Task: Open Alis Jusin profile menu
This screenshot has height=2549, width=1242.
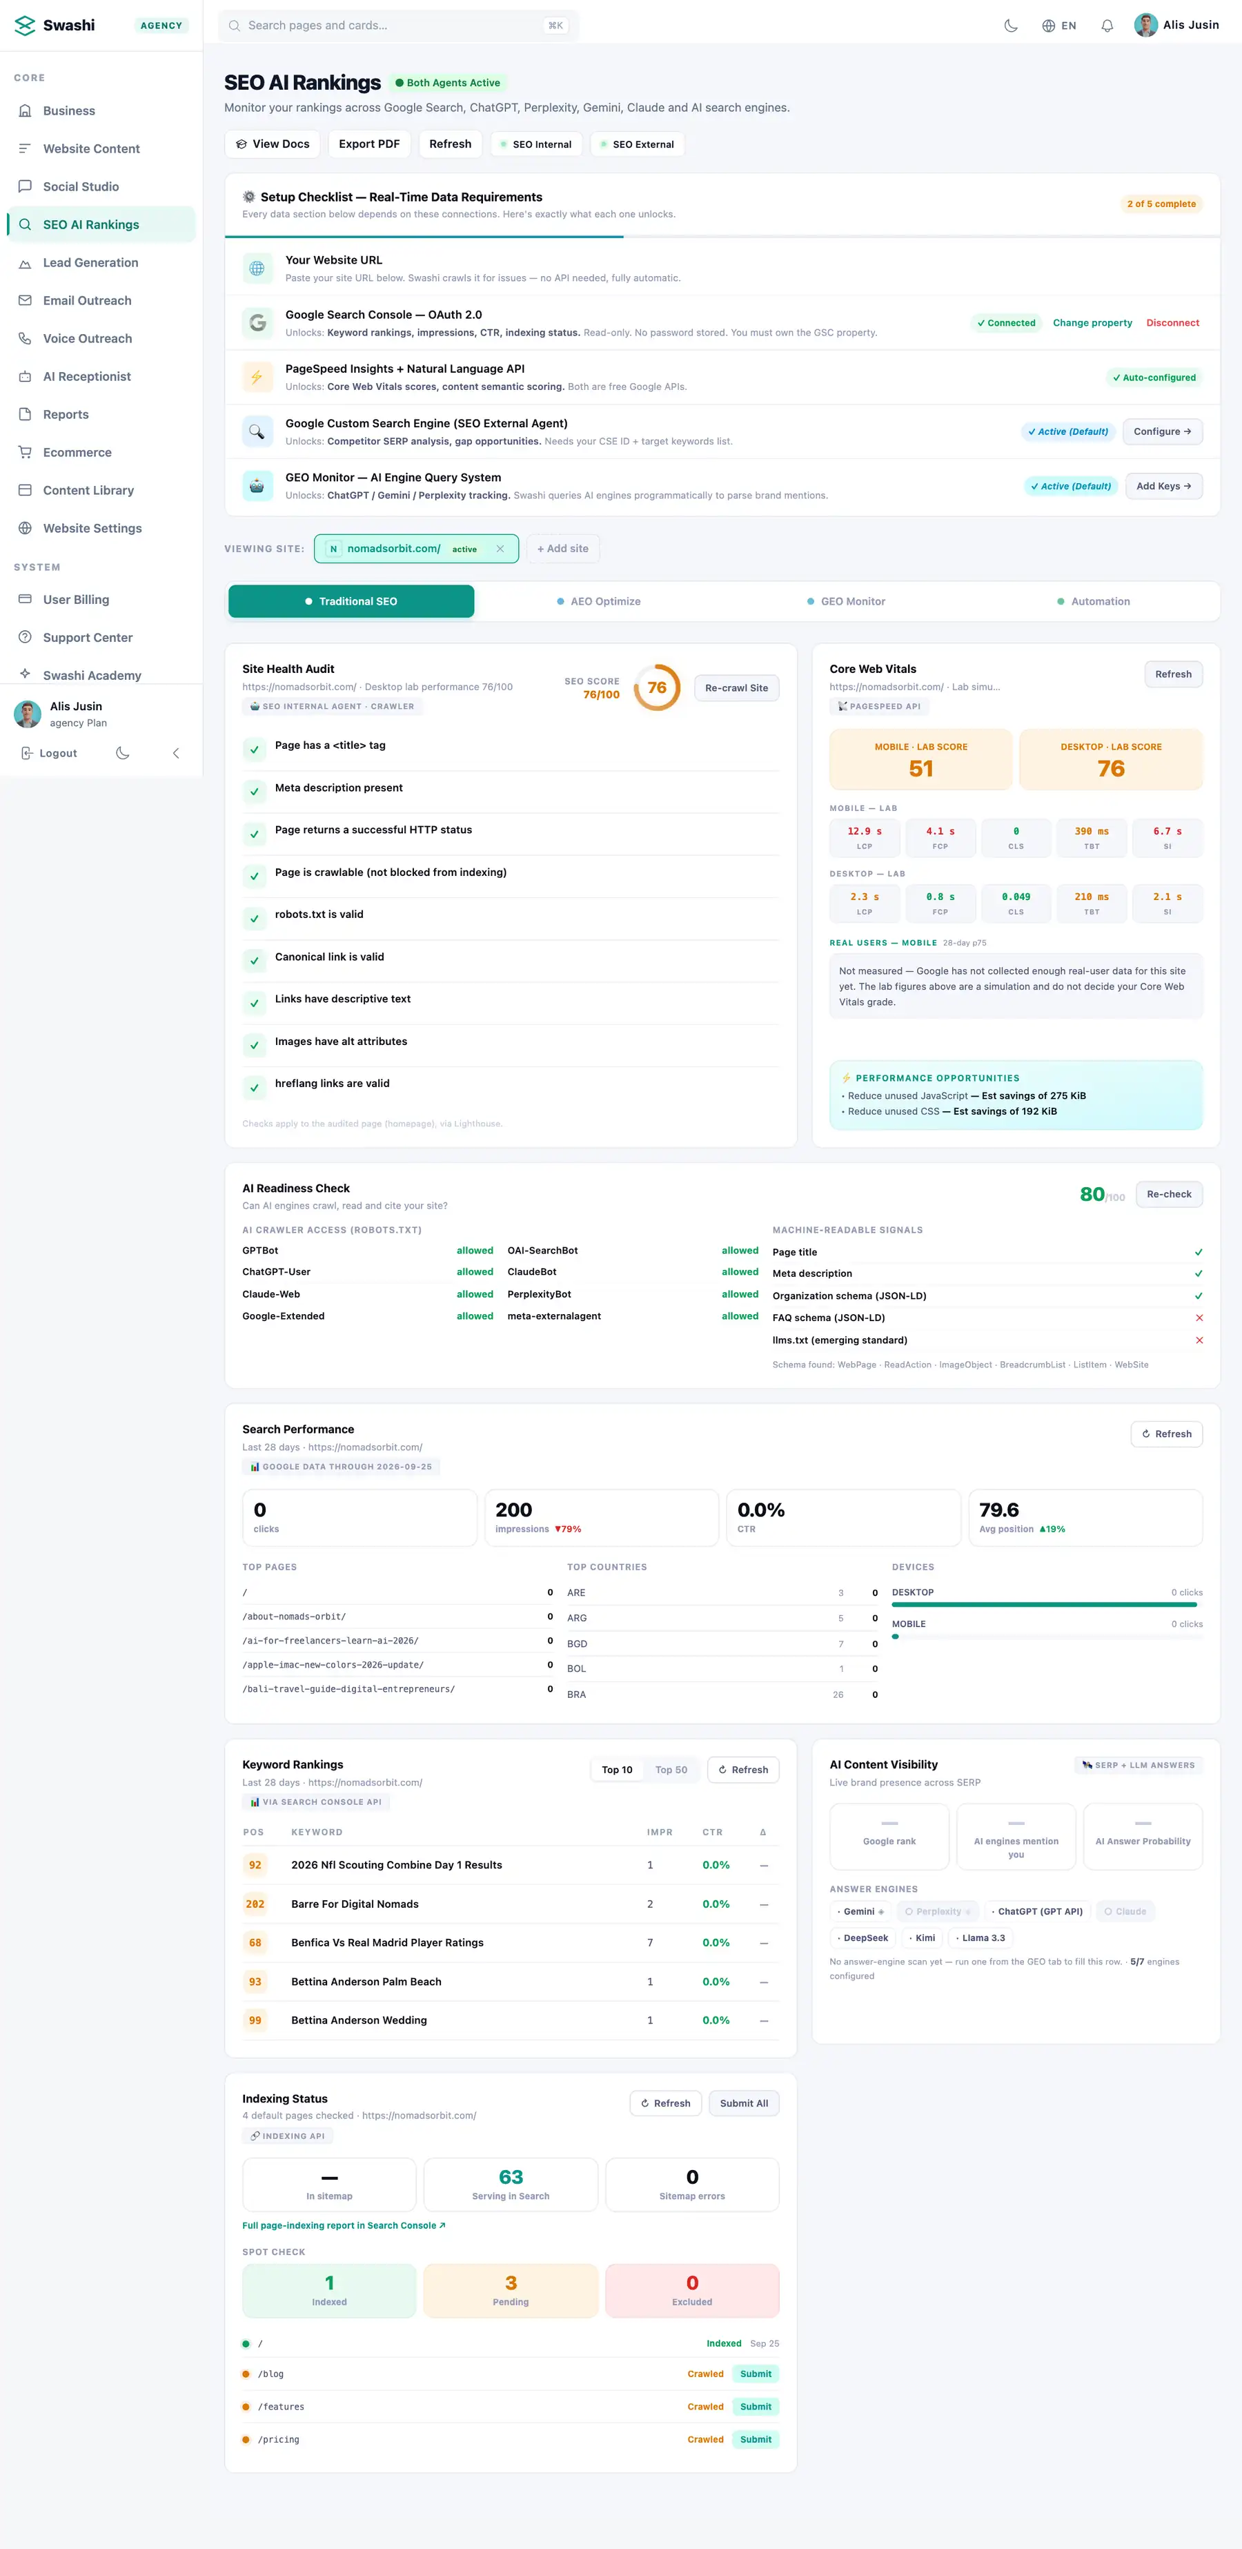Action: pyautogui.click(x=1176, y=26)
